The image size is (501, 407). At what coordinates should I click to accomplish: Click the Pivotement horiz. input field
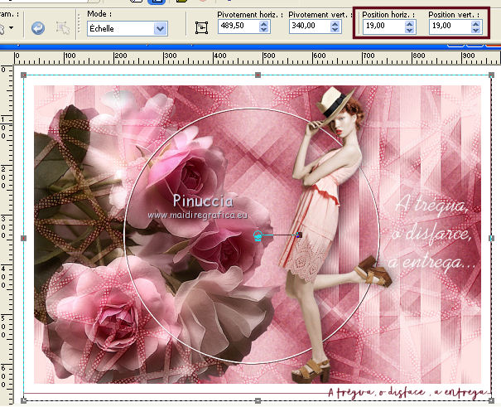tap(236, 27)
